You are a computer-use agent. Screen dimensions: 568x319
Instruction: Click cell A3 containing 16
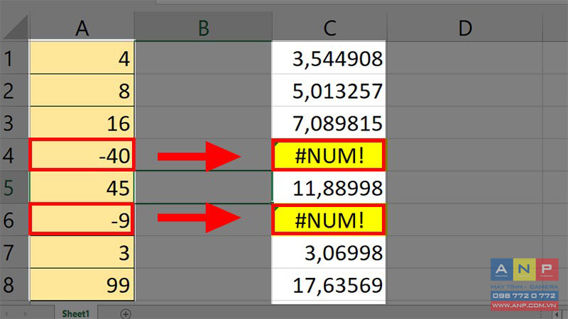(82, 123)
